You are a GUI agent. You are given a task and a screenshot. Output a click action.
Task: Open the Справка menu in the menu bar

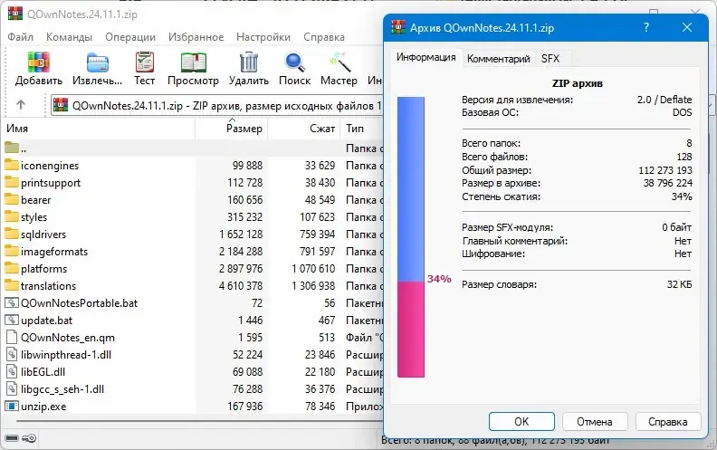324,37
